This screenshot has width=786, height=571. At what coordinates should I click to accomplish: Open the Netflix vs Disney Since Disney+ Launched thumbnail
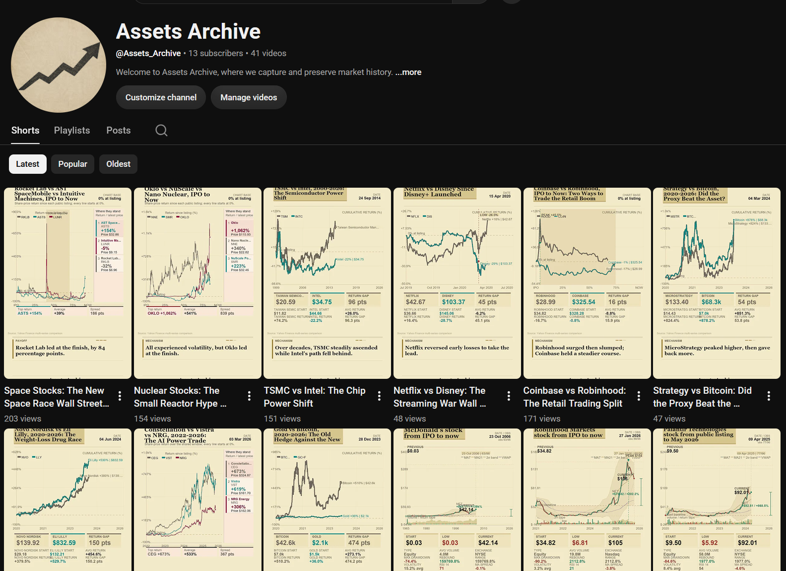pyautogui.click(x=457, y=283)
